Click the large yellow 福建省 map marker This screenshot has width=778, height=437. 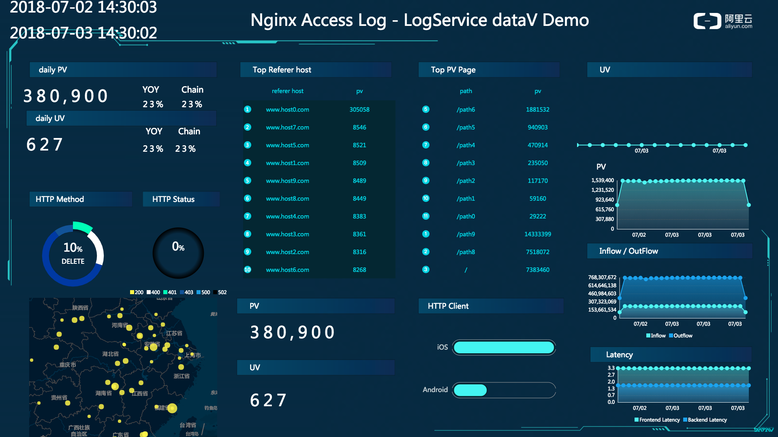(172, 408)
